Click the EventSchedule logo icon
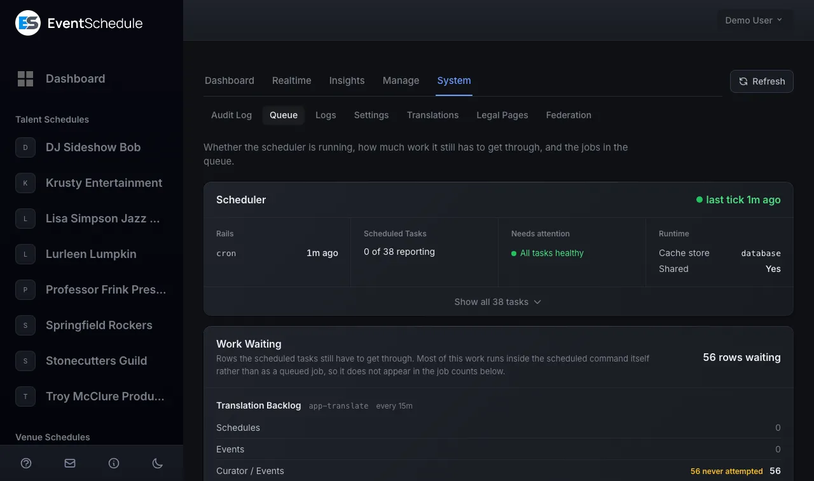The height and width of the screenshot is (481, 814). pyautogui.click(x=28, y=23)
